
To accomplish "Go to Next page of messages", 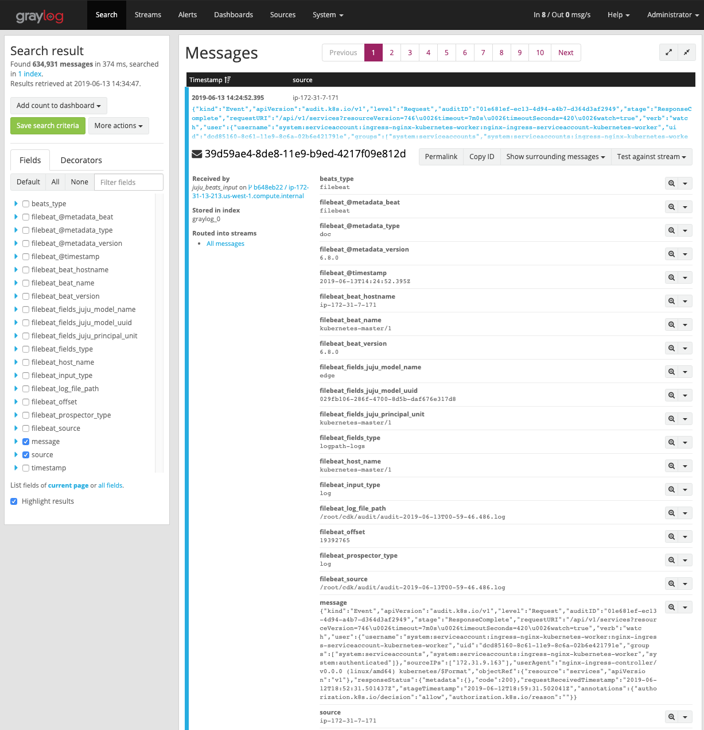I will coord(566,53).
